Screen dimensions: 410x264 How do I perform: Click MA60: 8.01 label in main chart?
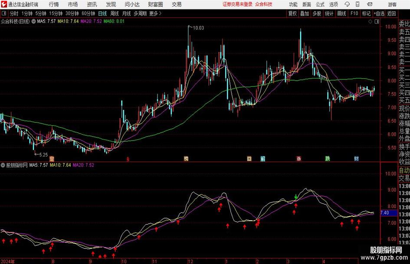(114, 21)
